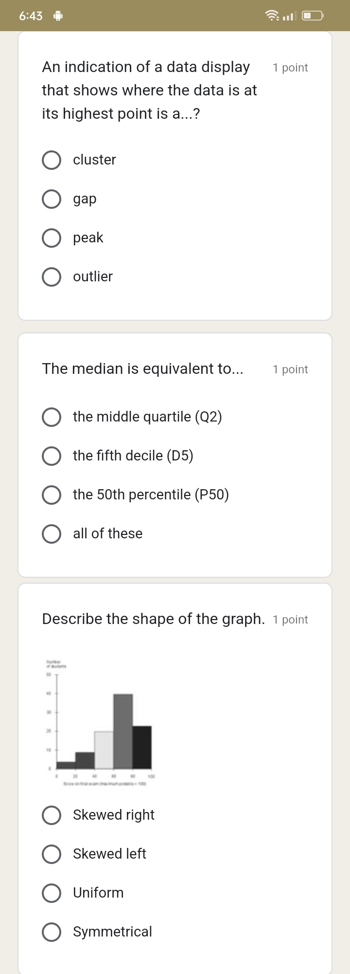Tap the Wi-Fi status icon
The height and width of the screenshot is (974, 350).
(x=272, y=16)
